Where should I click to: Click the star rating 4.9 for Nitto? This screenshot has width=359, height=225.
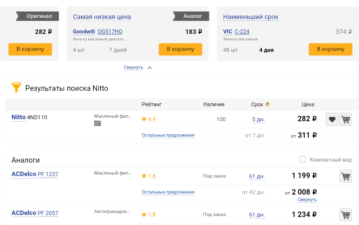point(149,119)
